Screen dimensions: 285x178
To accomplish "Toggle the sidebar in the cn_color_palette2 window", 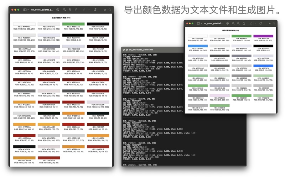I will pyautogui.click(x=198, y=23).
